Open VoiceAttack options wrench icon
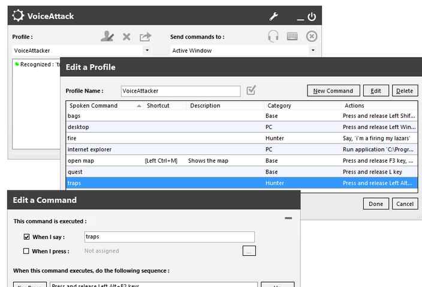This screenshot has height=287, width=422. click(274, 17)
